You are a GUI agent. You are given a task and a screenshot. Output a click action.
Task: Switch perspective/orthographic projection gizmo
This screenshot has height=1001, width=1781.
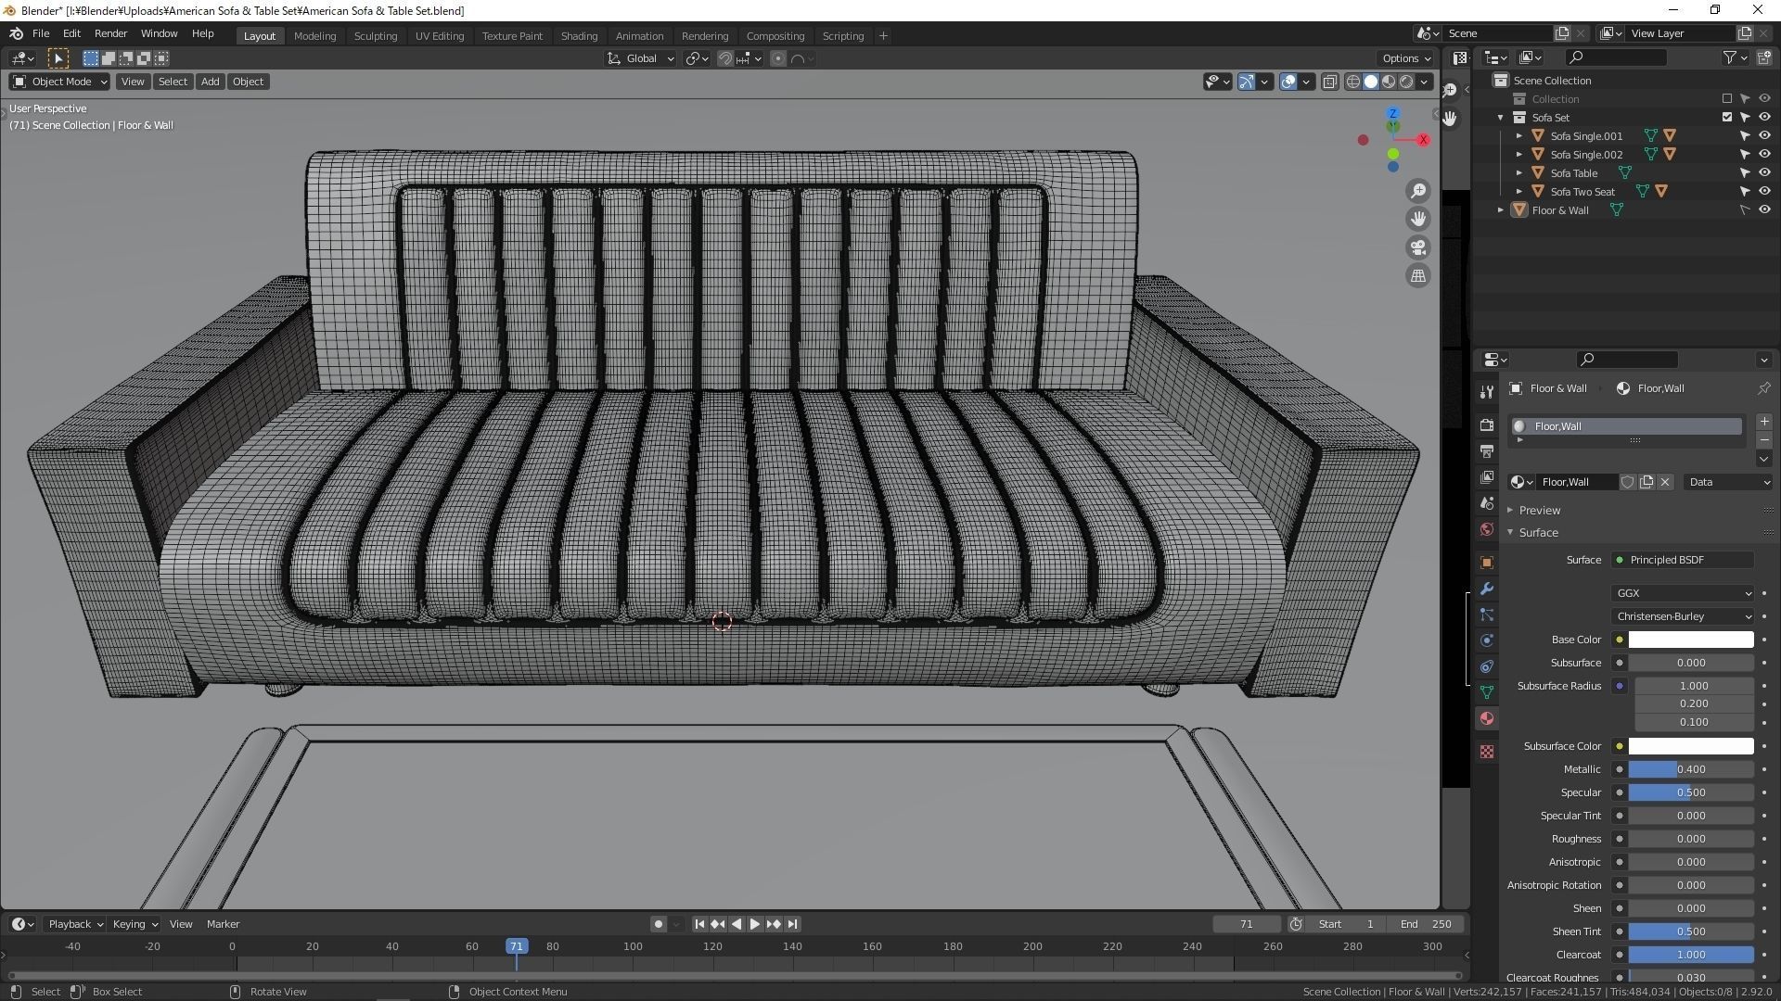point(1418,275)
